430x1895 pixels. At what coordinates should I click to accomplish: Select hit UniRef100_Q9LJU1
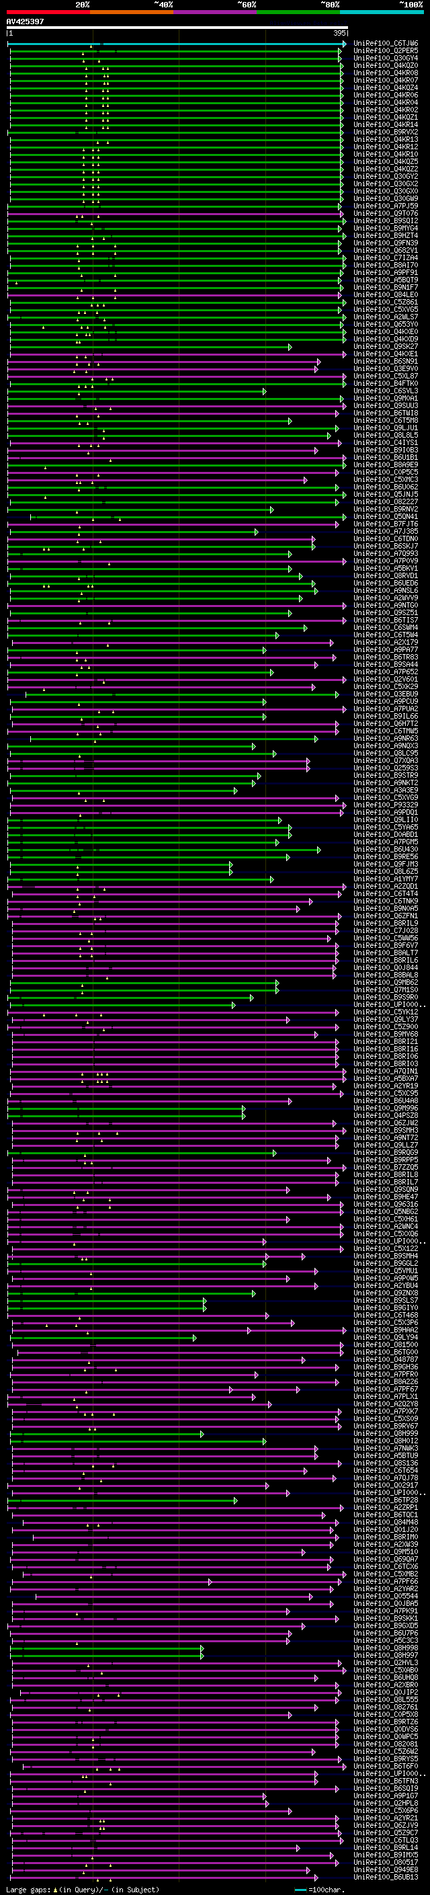[x=386, y=428]
